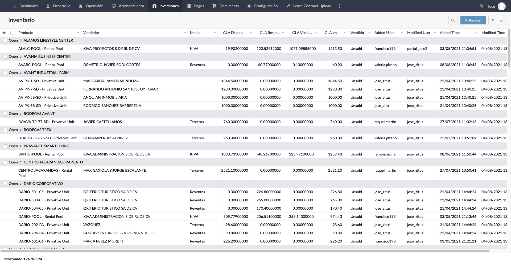The width and height of the screenshot is (511, 264).
Task: Click the Dashboard briefcase icon
Action: 14,6
